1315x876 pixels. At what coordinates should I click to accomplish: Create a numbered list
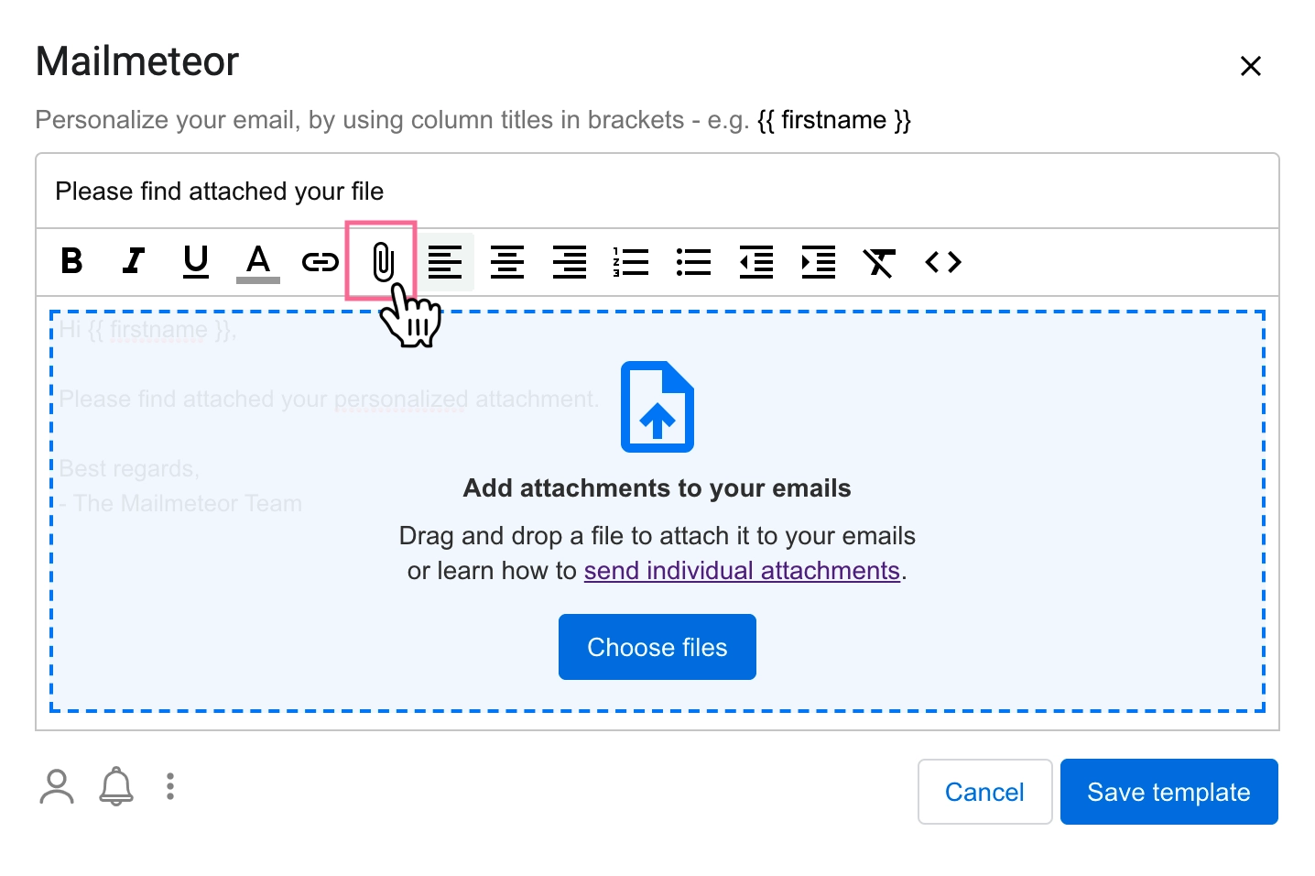(630, 262)
